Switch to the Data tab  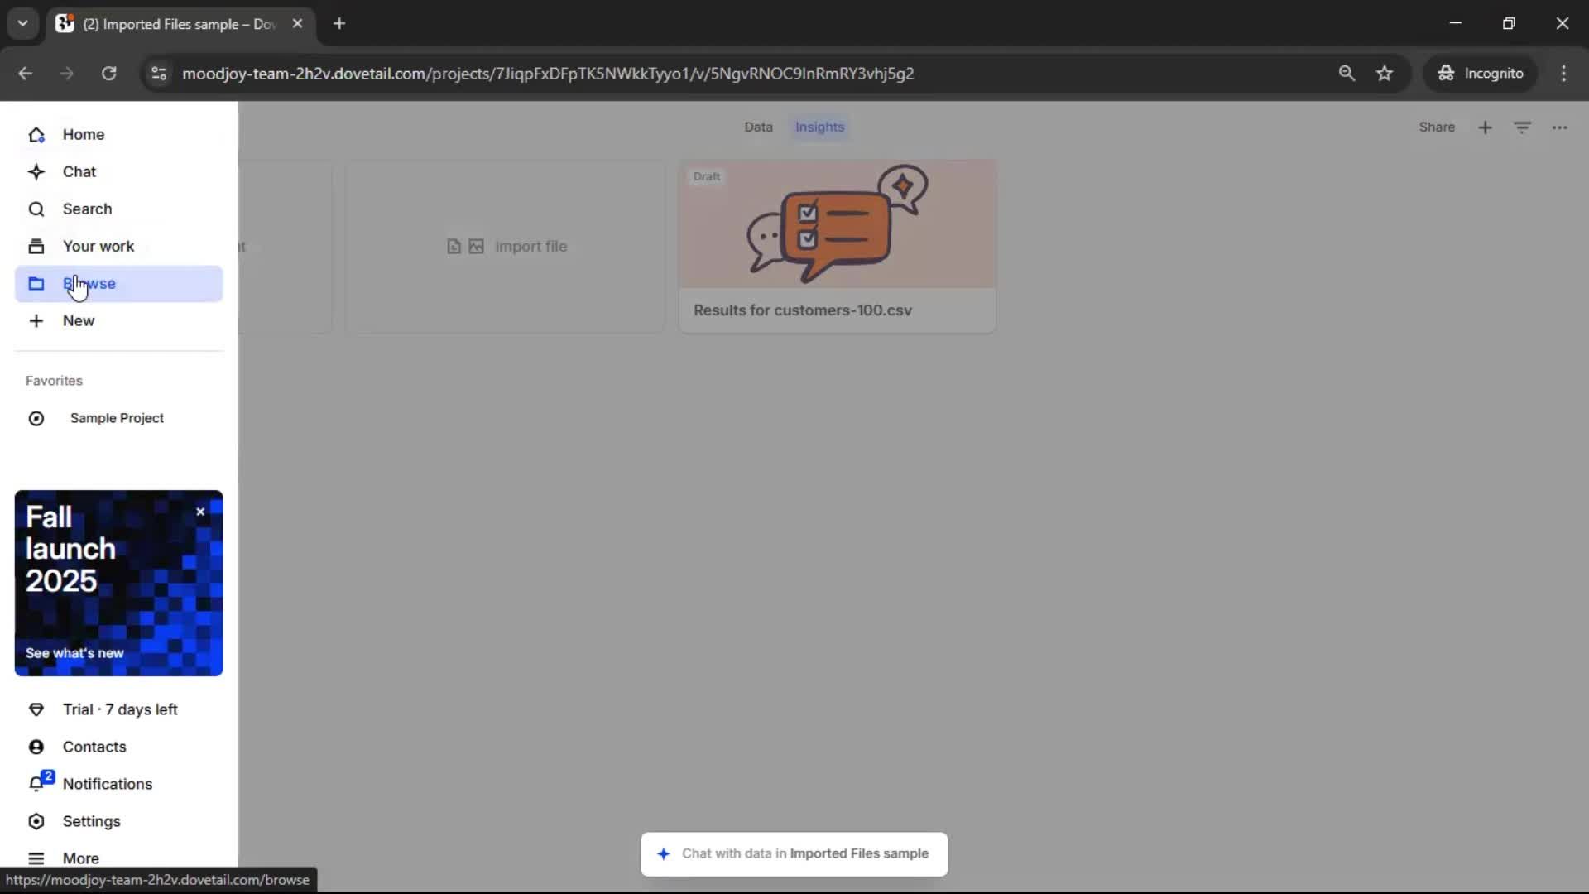click(x=757, y=127)
